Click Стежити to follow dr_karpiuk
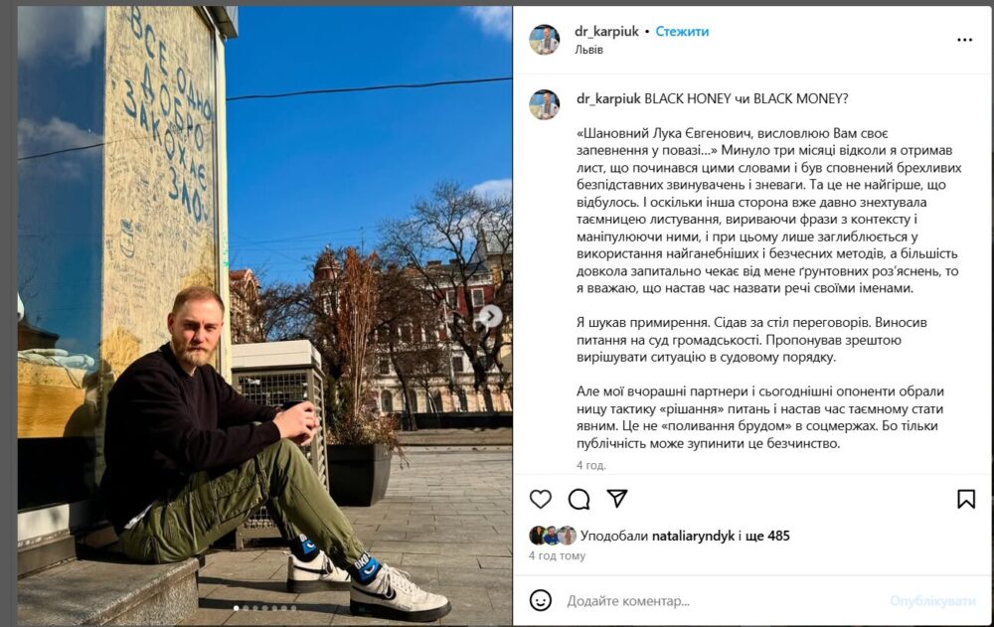The height and width of the screenshot is (627, 994). (682, 31)
